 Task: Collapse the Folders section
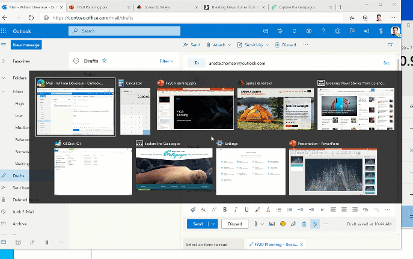(x=4, y=78)
